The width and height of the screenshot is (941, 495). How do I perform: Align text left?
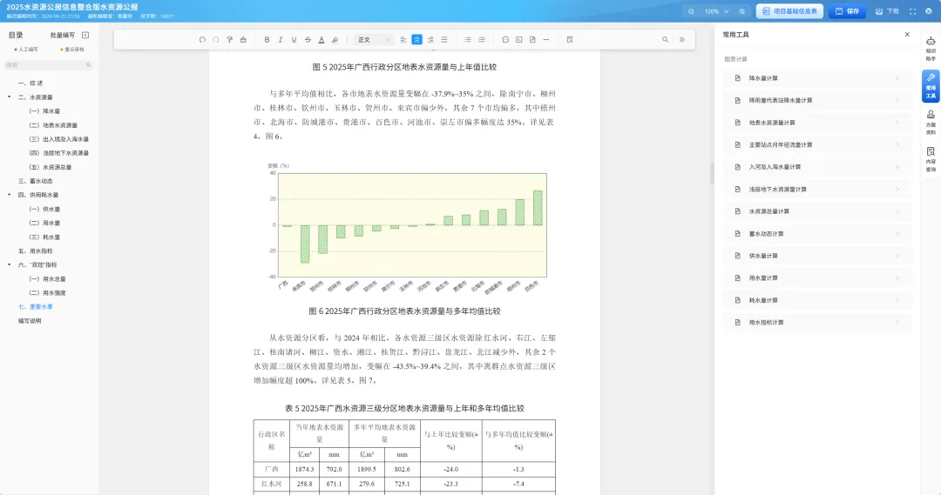pos(403,39)
